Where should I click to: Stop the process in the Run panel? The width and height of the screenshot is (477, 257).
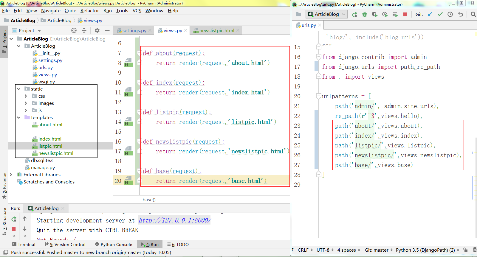[14, 229]
